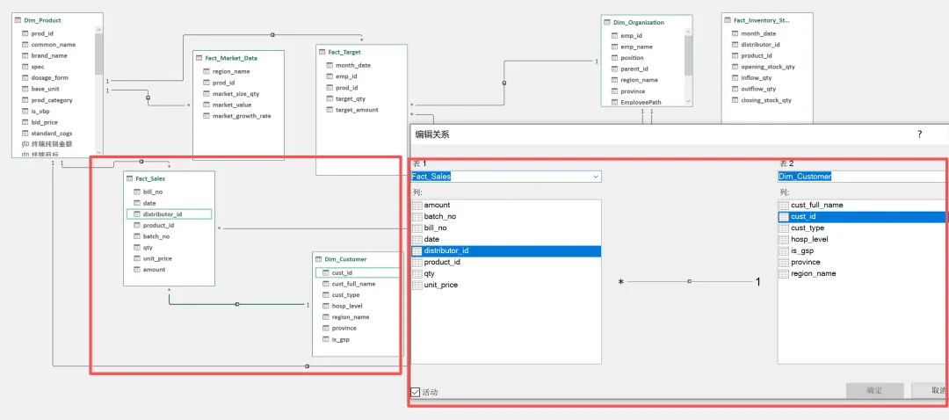This screenshot has width=949, height=420.
Task: Click the table icon in Fact_Market_Data header
Action: 199,58
